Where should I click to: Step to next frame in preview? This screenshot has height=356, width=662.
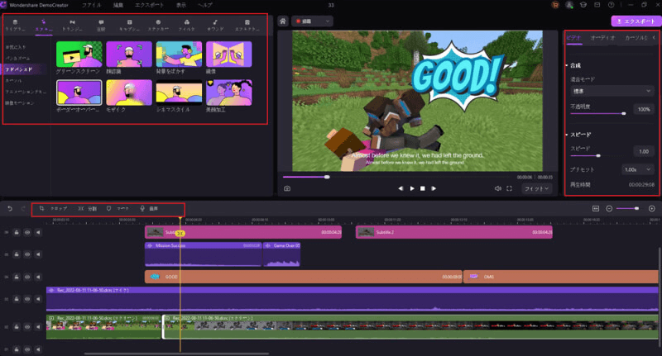(434, 189)
